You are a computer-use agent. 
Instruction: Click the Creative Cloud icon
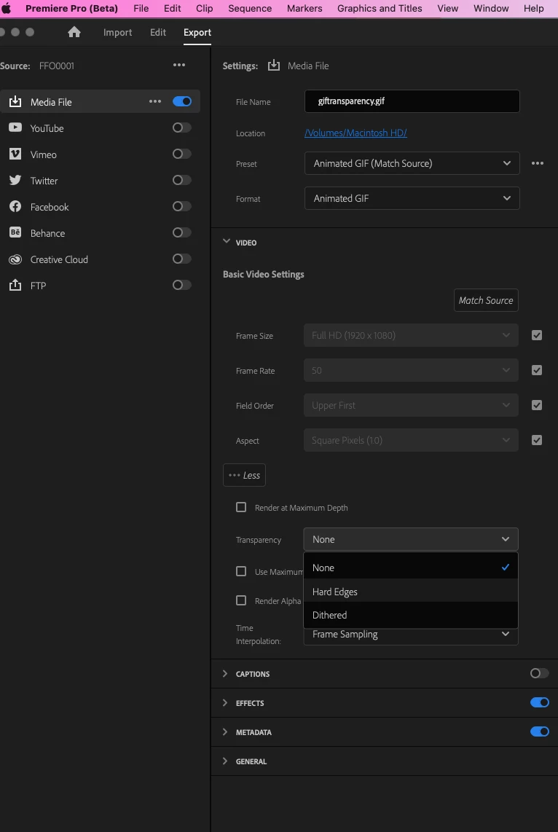[x=15, y=259]
